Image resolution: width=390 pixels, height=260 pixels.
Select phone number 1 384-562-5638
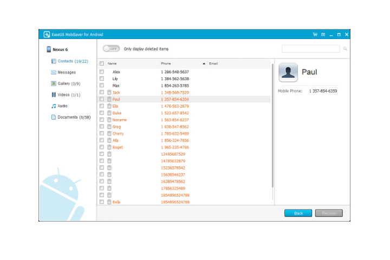click(175, 79)
